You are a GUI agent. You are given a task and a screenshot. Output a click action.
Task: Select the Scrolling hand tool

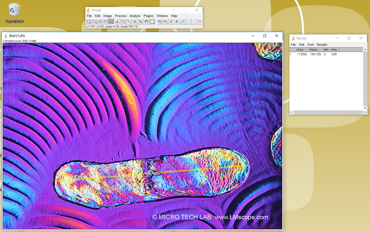pyautogui.click(x=146, y=21)
